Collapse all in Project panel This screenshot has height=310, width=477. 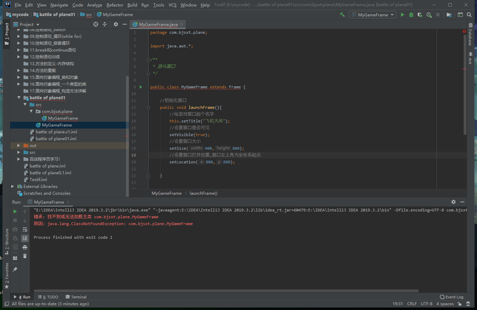105,24
